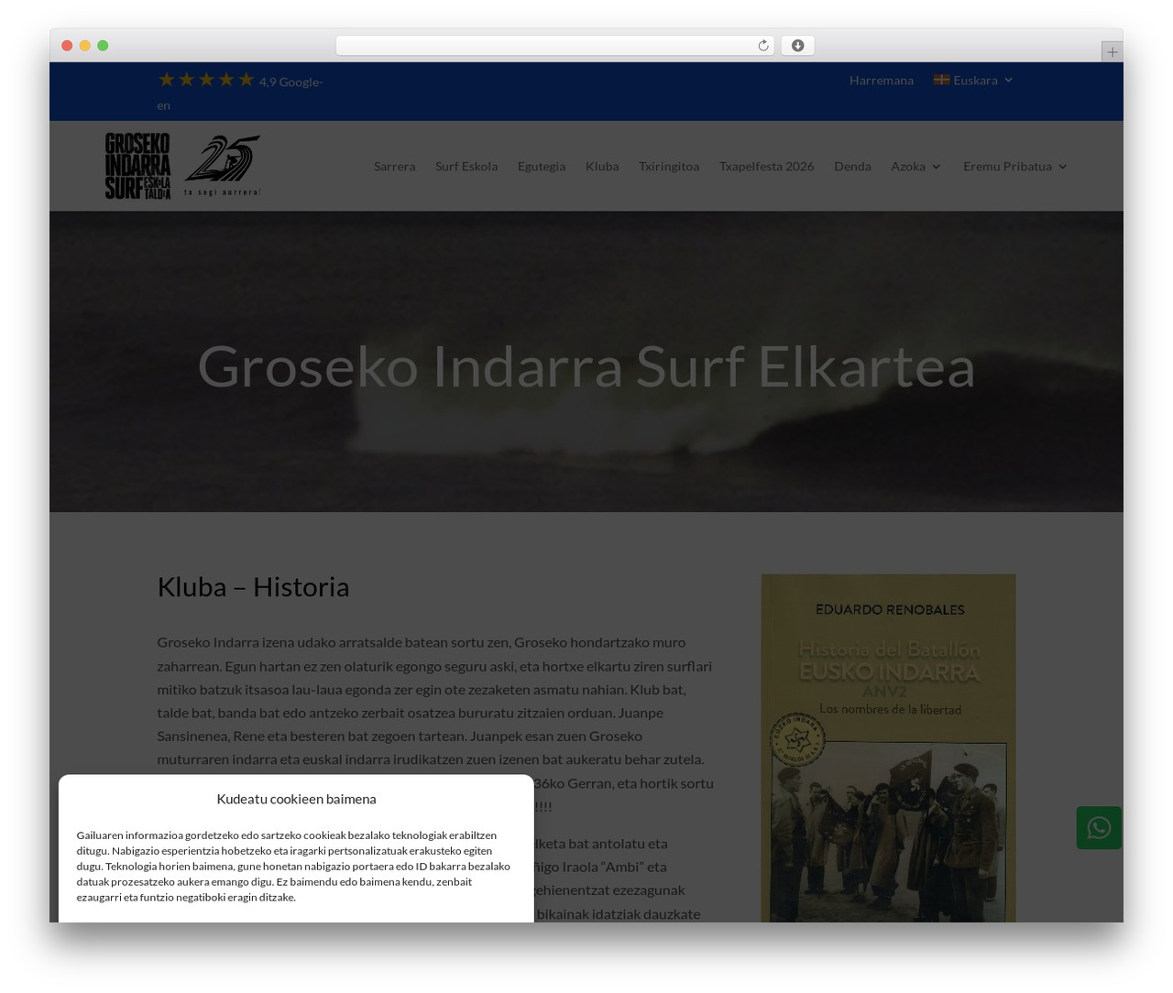Reload the page from the address bar
This screenshot has height=993, width=1173.
tap(763, 46)
